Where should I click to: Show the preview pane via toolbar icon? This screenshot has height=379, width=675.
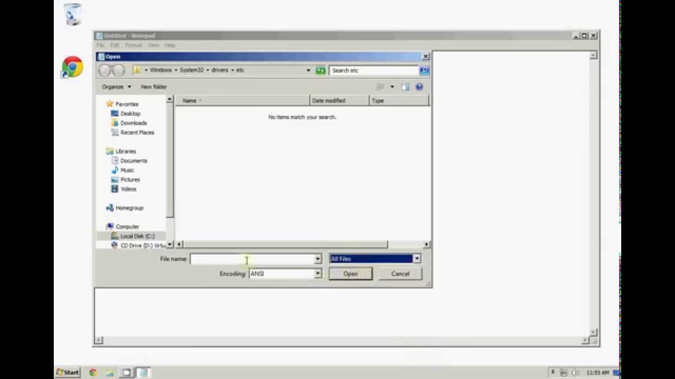point(405,87)
